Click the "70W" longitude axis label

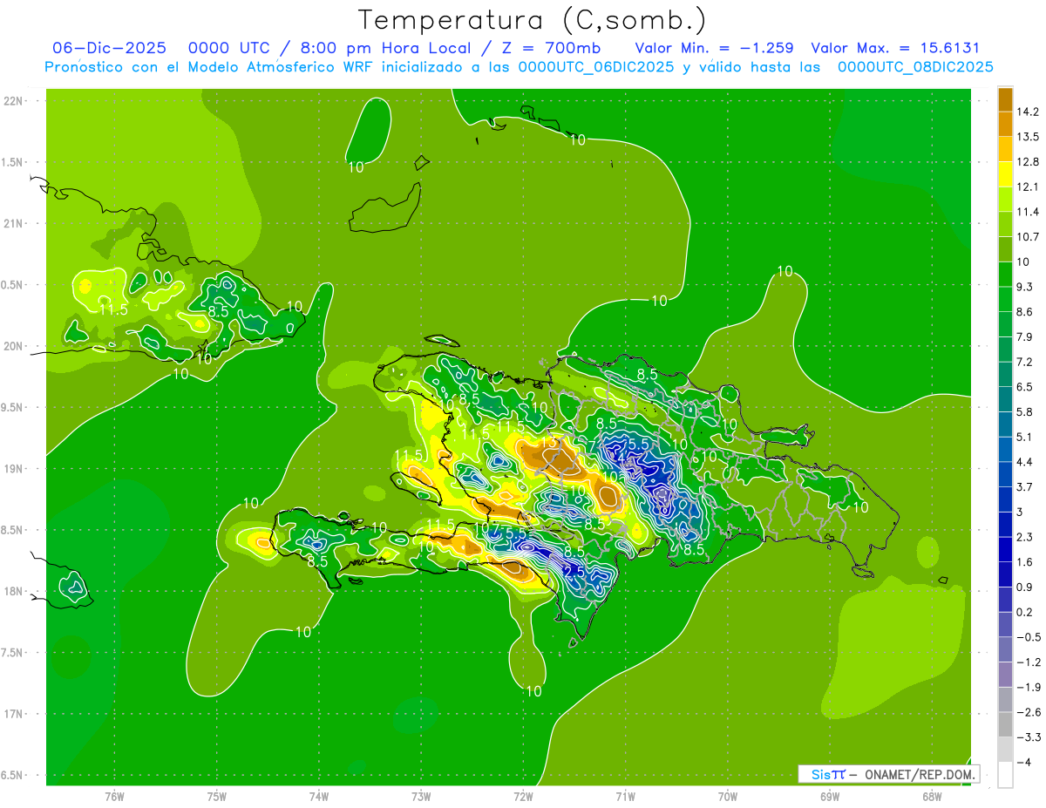[728, 797]
